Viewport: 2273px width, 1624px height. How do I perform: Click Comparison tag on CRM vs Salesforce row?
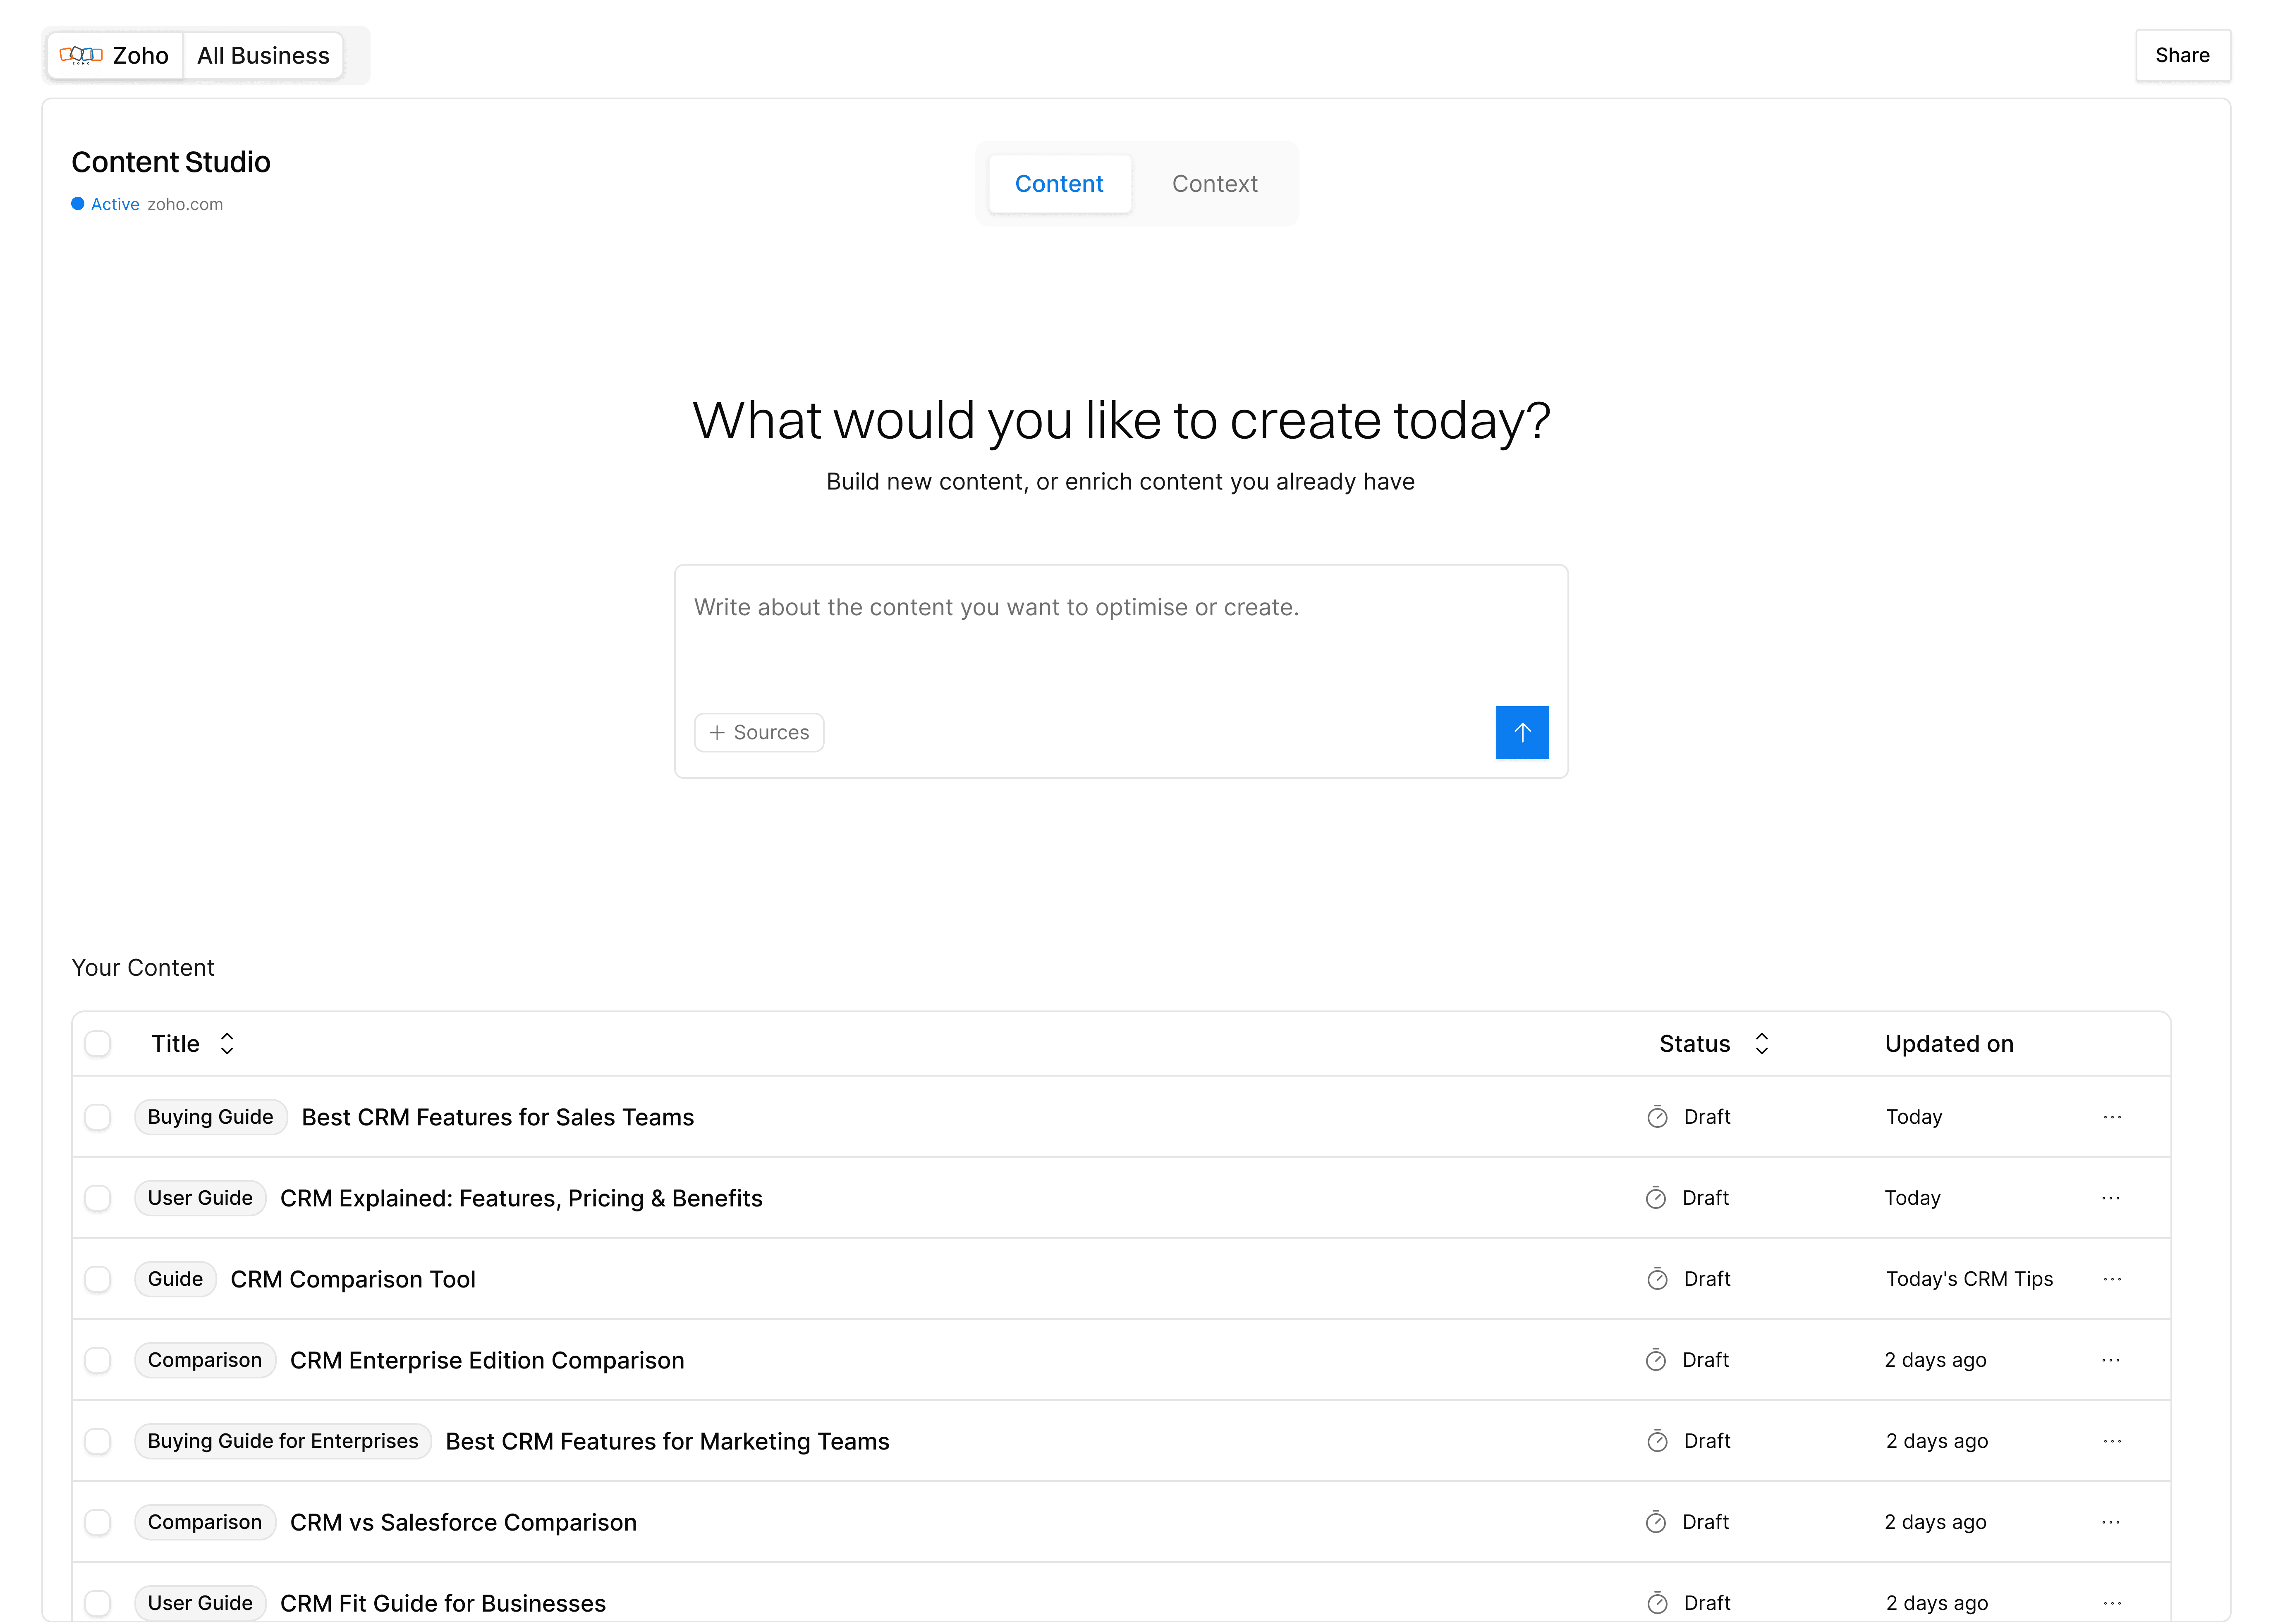pos(205,1522)
